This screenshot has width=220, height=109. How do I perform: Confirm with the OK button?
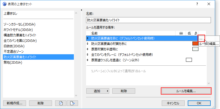point(199,103)
